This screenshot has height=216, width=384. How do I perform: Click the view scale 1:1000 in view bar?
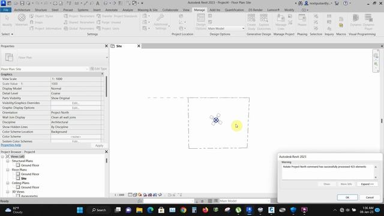[x=119, y=195]
